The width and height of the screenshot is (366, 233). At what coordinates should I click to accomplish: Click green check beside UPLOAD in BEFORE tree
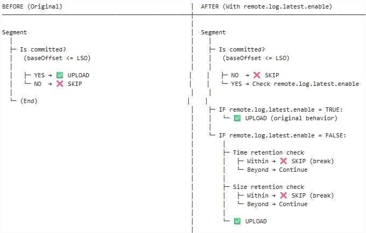60,75
